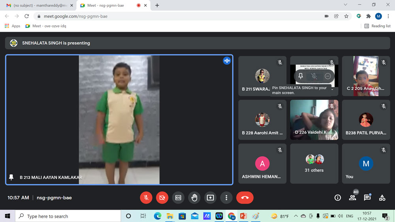Open more options three-dot menu

click(226, 198)
